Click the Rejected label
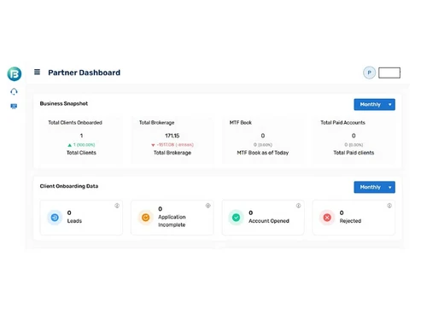The image size is (427, 320). pyautogui.click(x=350, y=221)
